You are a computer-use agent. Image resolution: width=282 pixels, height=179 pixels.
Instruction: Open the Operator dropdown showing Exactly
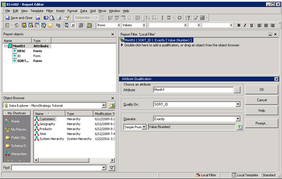(238, 119)
